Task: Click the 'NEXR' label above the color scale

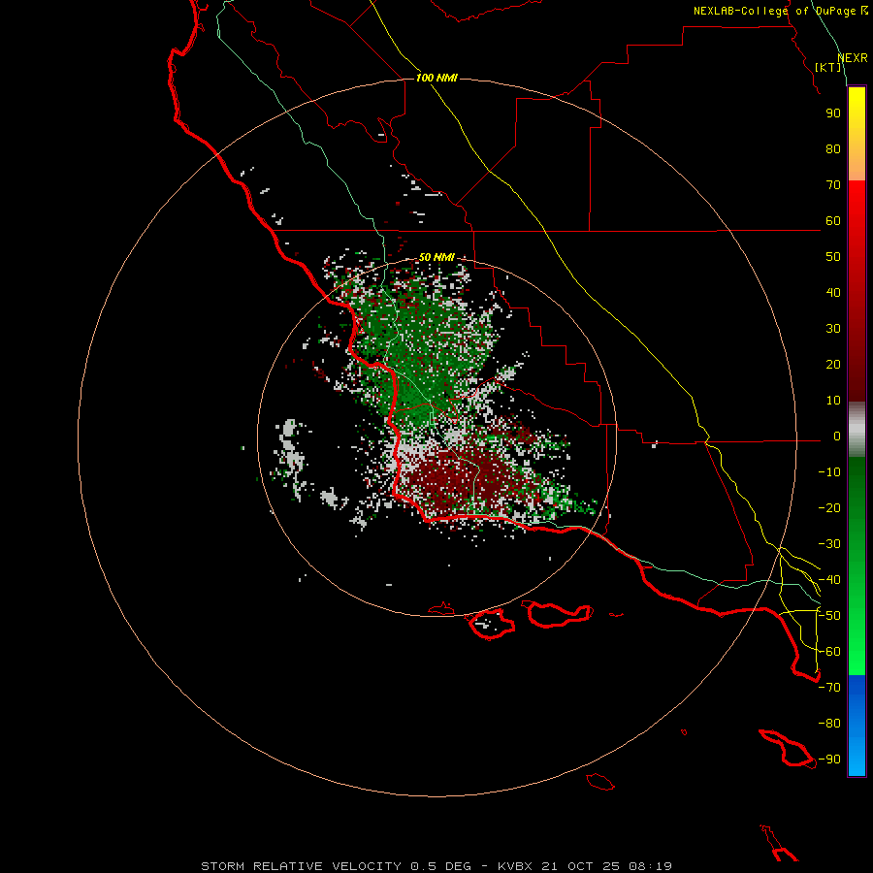Action: coord(853,58)
